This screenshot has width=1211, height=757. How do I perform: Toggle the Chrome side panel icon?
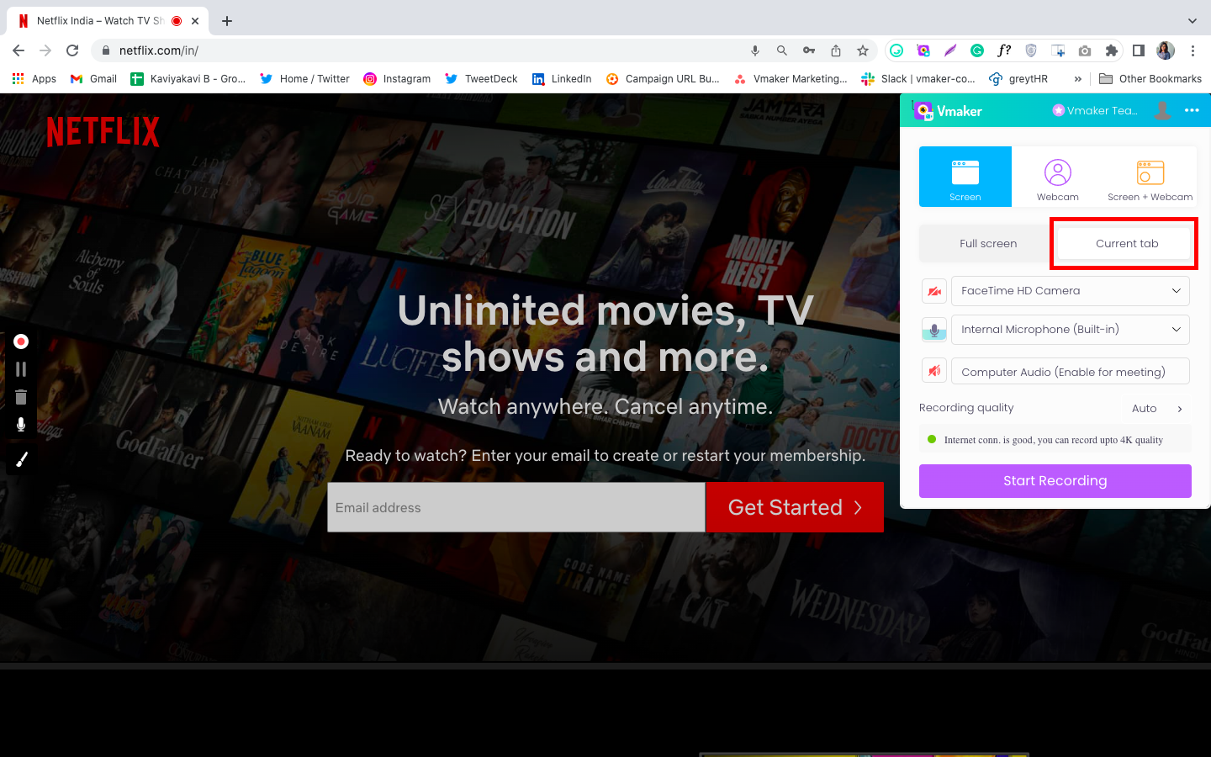click(x=1139, y=50)
